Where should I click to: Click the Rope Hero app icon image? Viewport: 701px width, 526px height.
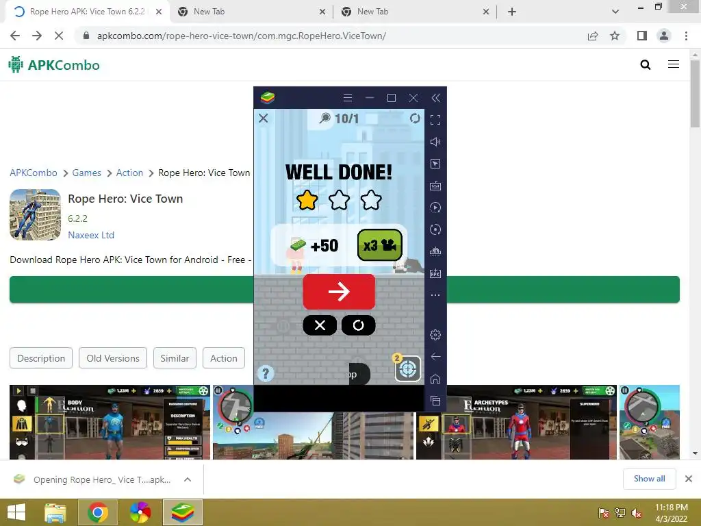point(36,214)
